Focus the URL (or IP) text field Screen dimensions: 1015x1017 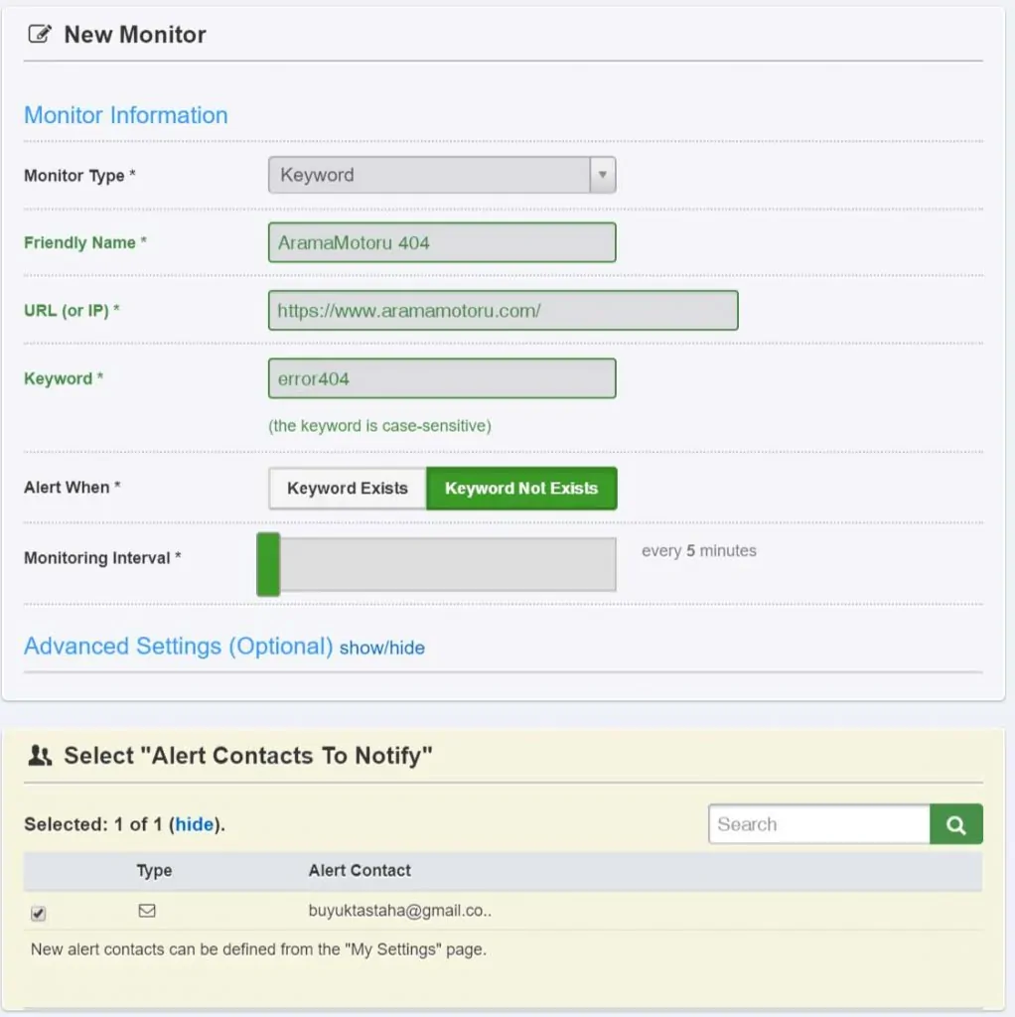point(503,311)
